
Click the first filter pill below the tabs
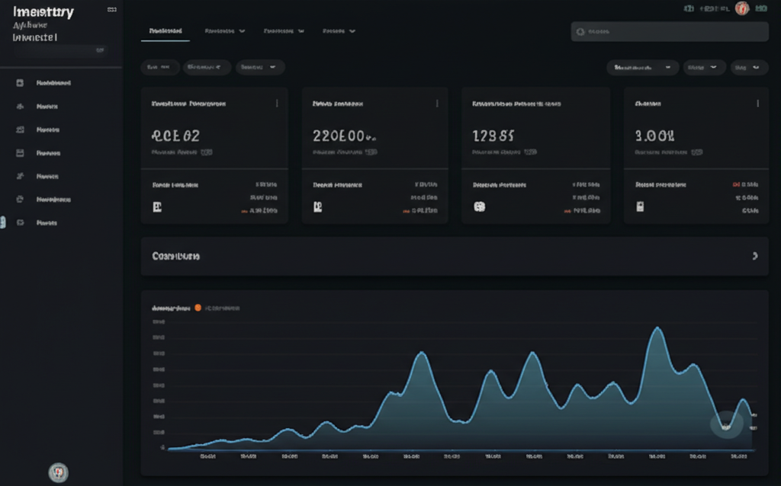point(160,68)
